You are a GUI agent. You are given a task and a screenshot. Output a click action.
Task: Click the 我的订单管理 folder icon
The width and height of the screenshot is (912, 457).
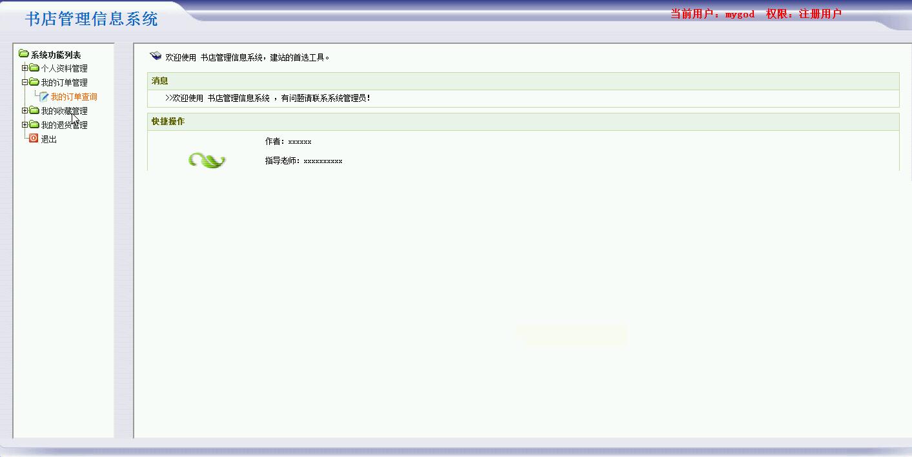click(34, 83)
